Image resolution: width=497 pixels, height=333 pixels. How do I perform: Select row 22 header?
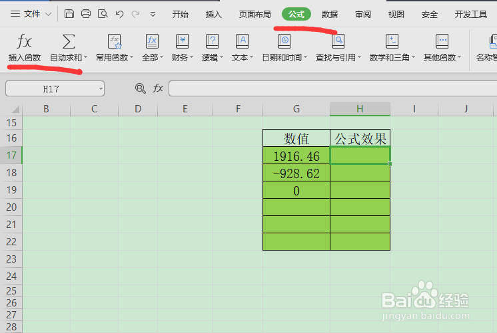(11, 241)
